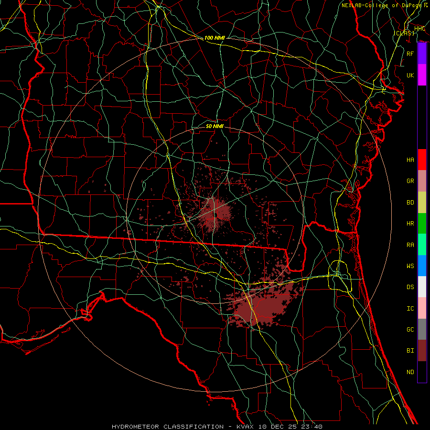Click the GC gray legend swatch

click(422, 329)
